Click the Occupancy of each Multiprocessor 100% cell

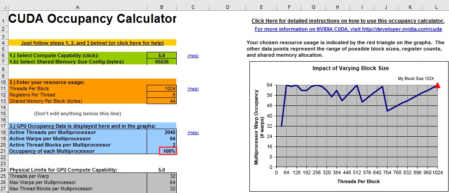point(168,151)
